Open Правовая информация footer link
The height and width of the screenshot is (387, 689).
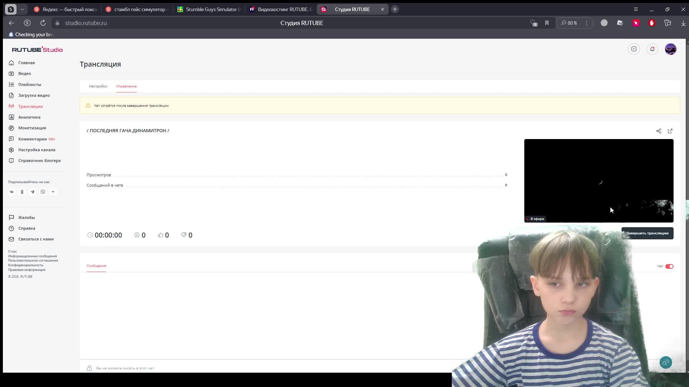pyautogui.click(x=27, y=270)
